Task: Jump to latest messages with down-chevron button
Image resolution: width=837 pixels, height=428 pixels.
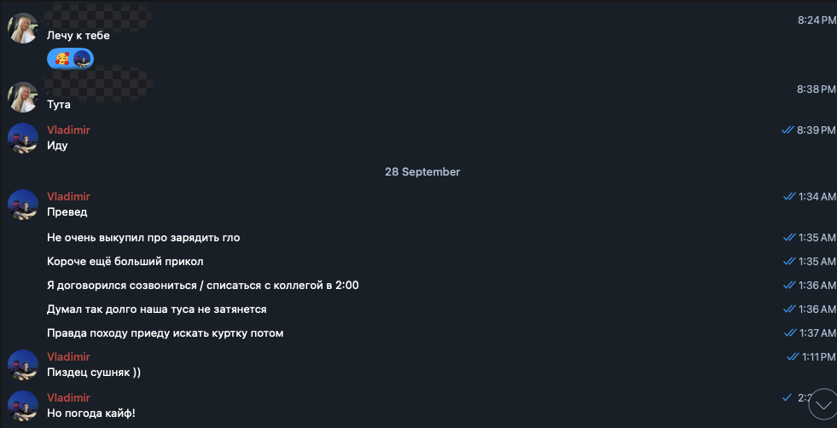Action: tap(824, 403)
